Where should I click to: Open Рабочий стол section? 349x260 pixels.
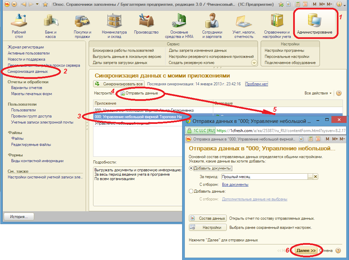19,26
